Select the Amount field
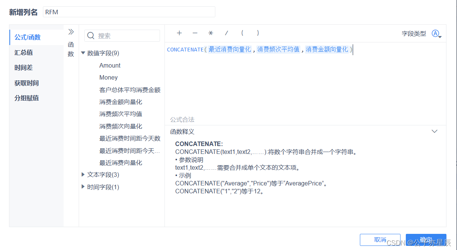457x250 pixels. click(110, 65)
